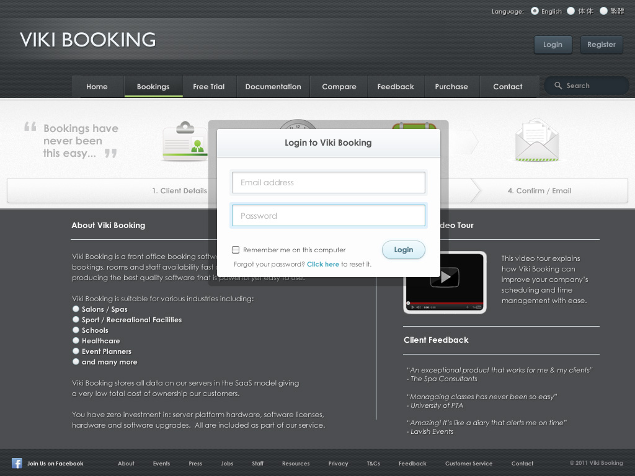Click the video tour progress bar

[x=445, y=302]
